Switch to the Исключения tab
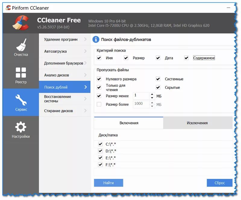Image resolution: width=241 pixels, height=200 pixels. [x=198, y=123]
